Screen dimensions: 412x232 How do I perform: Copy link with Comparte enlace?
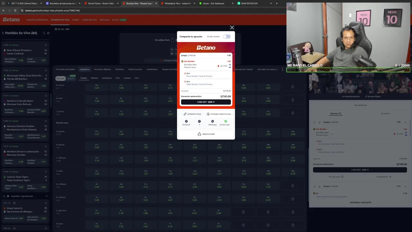192,114
